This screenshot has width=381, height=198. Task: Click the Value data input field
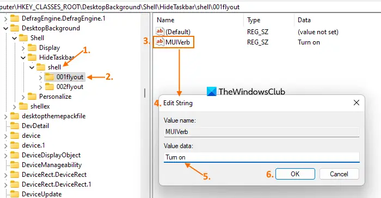pyautogui.click(x=261, y=157)
